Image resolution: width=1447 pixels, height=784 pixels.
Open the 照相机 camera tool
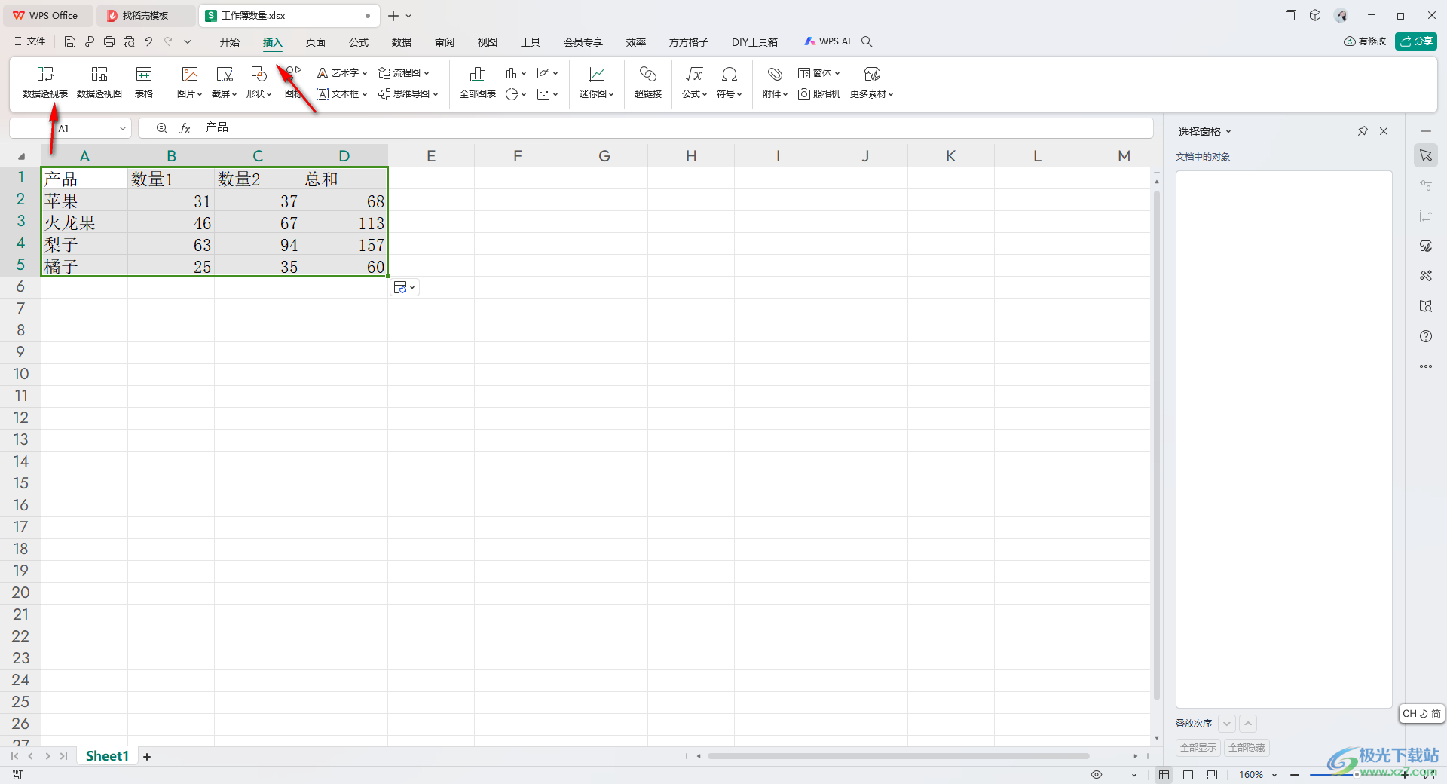(x=819, y=94)
